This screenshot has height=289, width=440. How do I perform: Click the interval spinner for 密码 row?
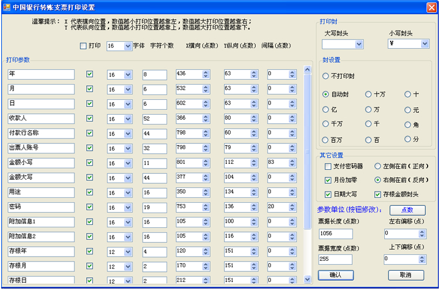292,207
